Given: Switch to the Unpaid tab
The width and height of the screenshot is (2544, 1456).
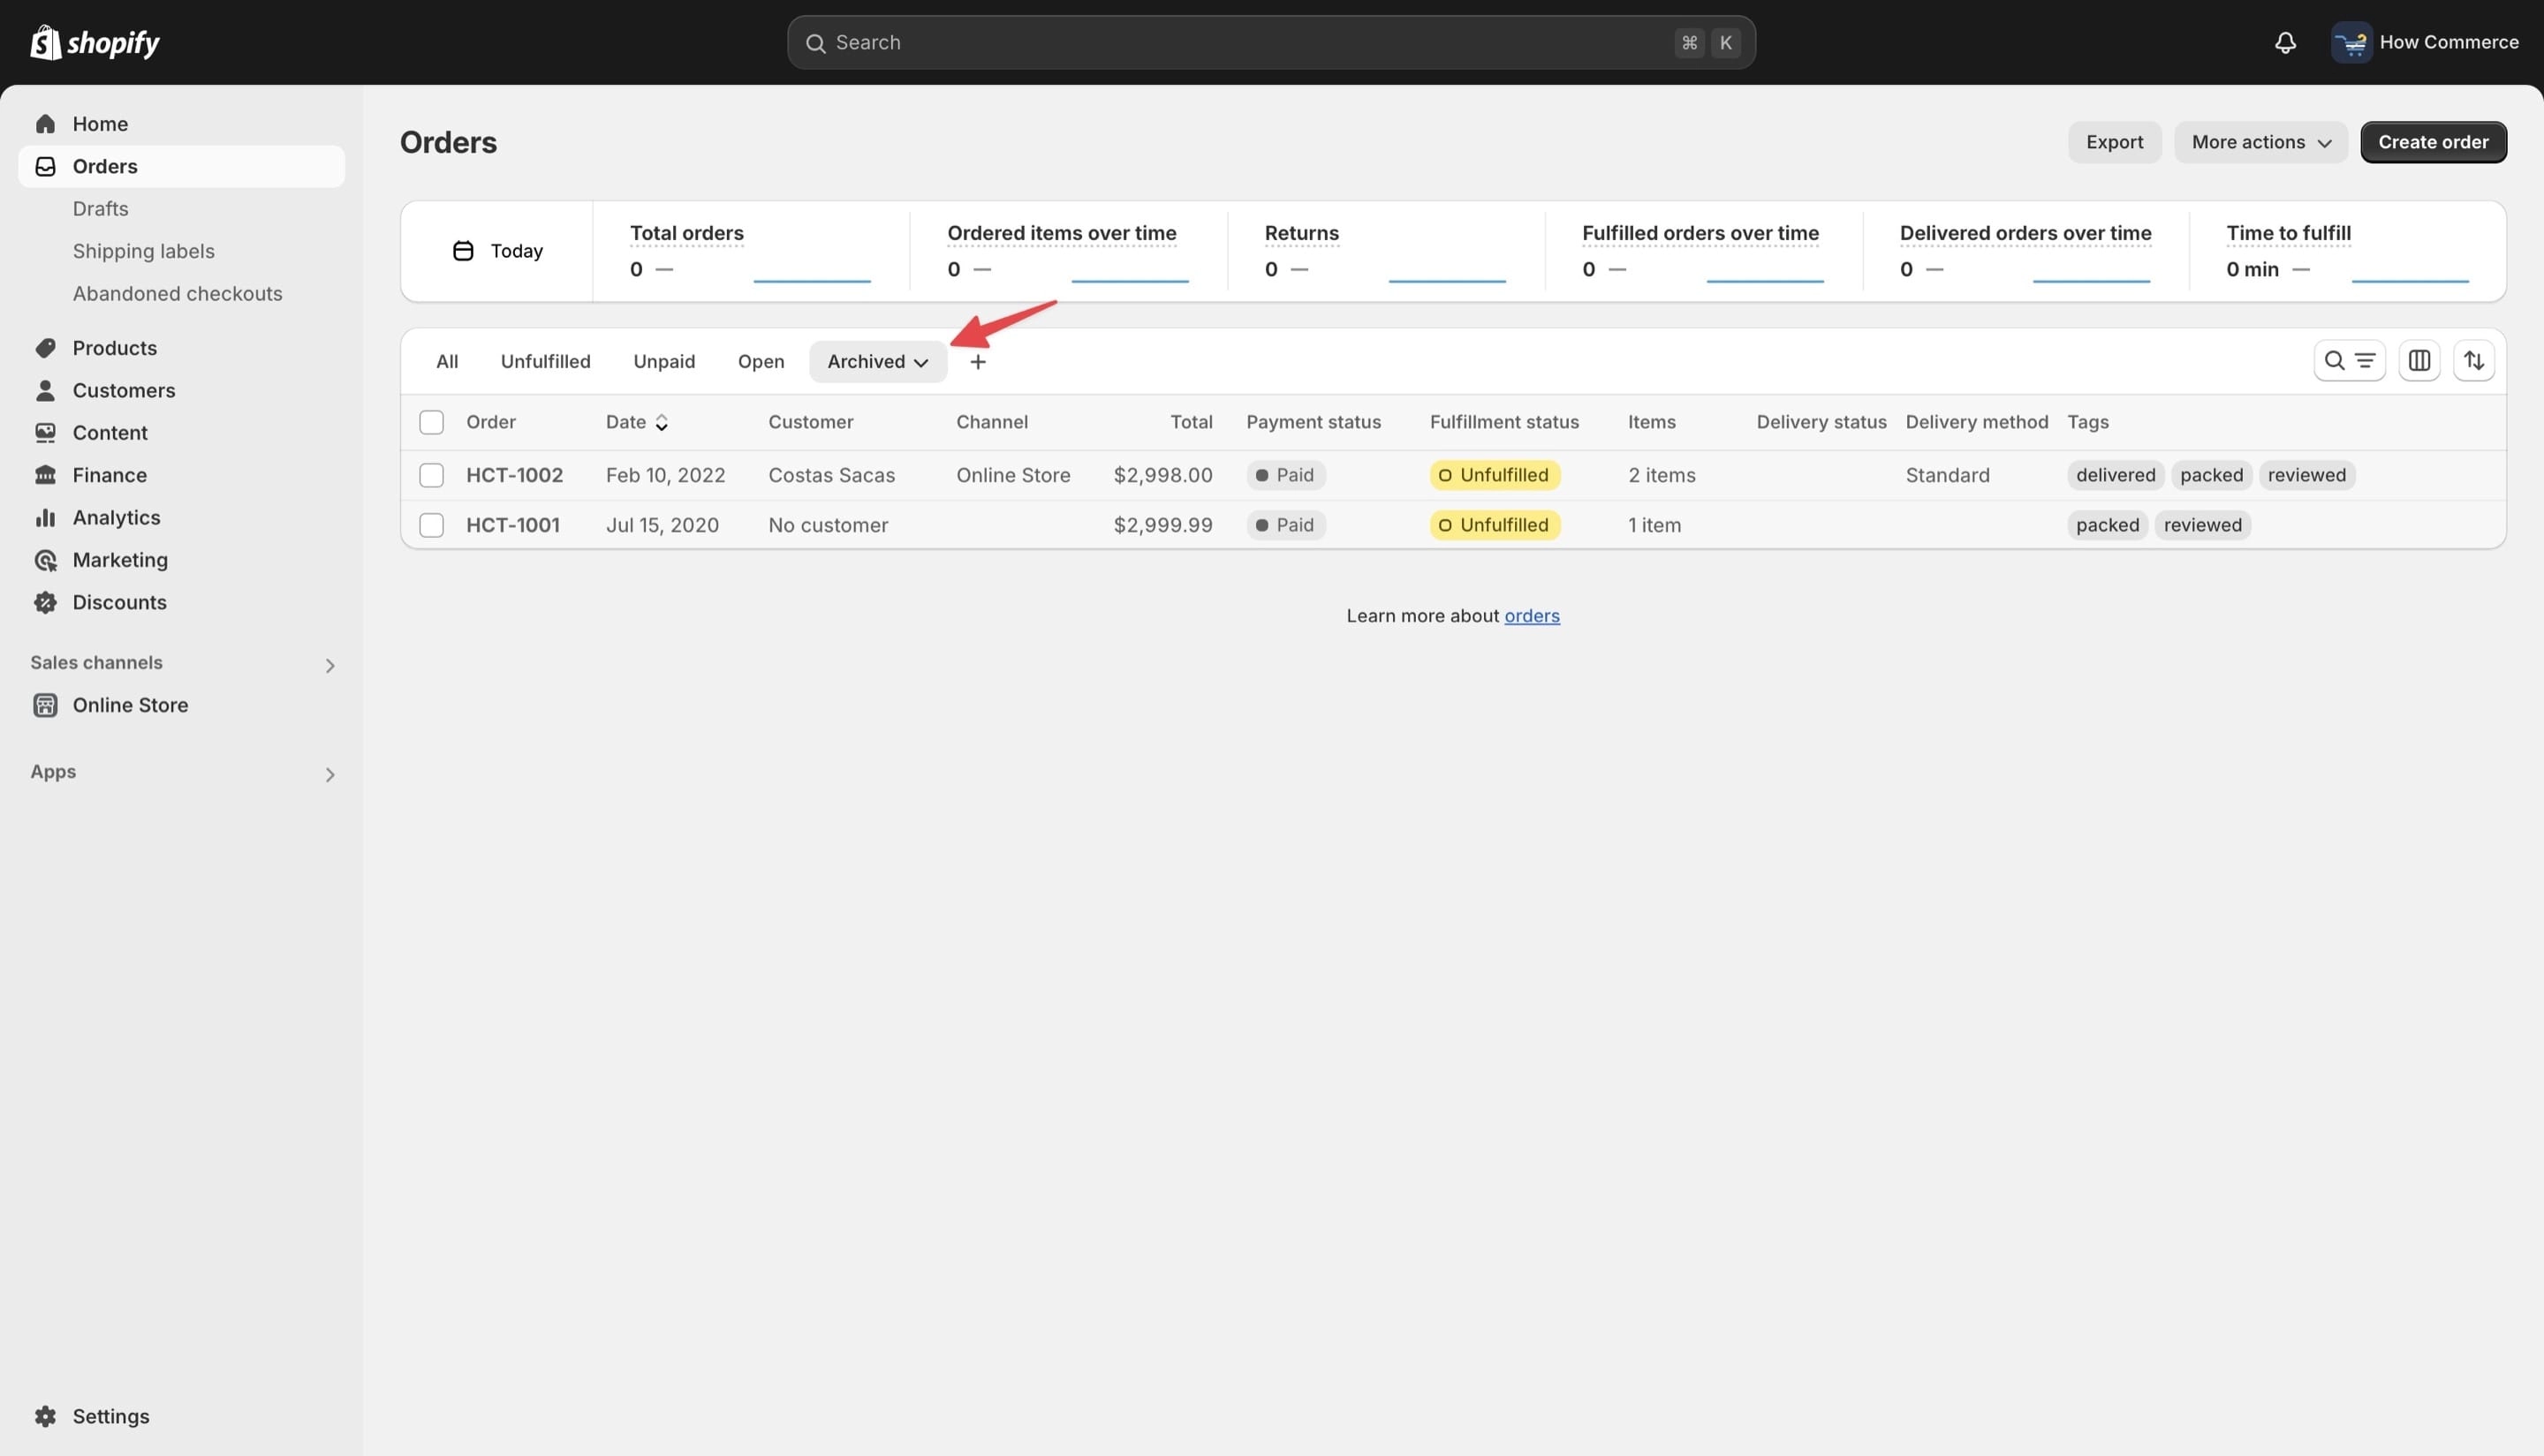Looking at the screenshot, I should click(x=664, y=362).
